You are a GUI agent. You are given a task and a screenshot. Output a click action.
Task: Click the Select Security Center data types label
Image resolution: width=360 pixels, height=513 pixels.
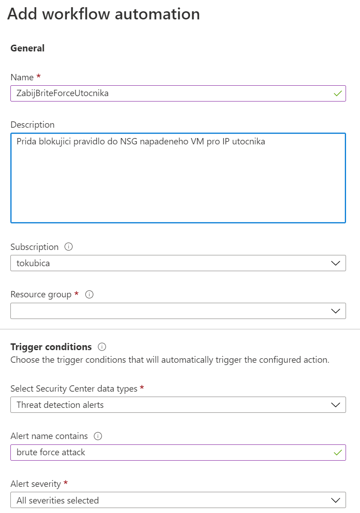point(74,388)
